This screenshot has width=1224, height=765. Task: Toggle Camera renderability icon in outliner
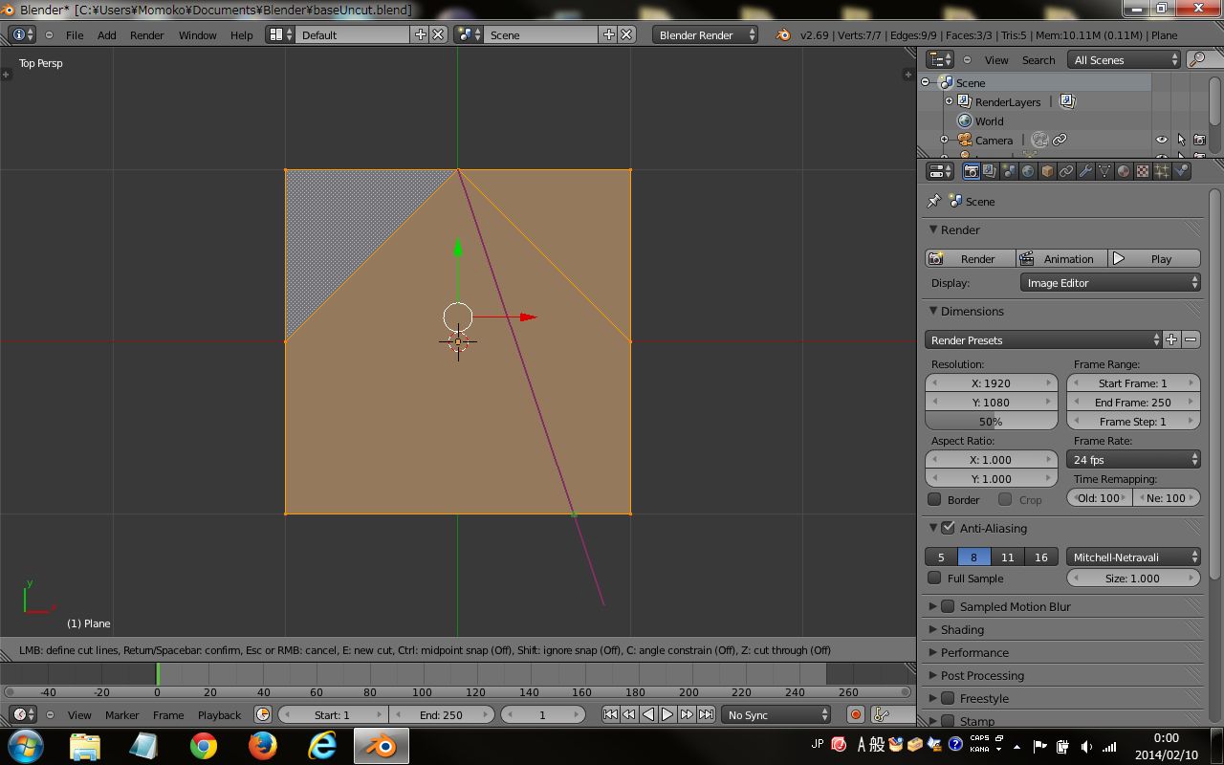coord(1199,140)
